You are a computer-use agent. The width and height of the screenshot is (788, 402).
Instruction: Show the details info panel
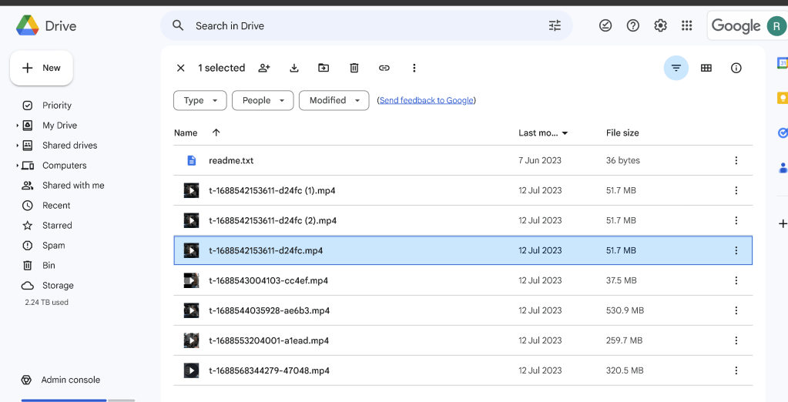tap(736, 68)
